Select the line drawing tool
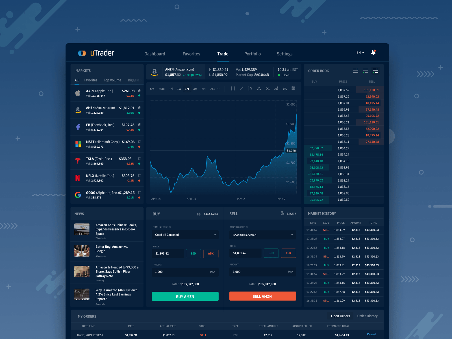 coord(242,88)
